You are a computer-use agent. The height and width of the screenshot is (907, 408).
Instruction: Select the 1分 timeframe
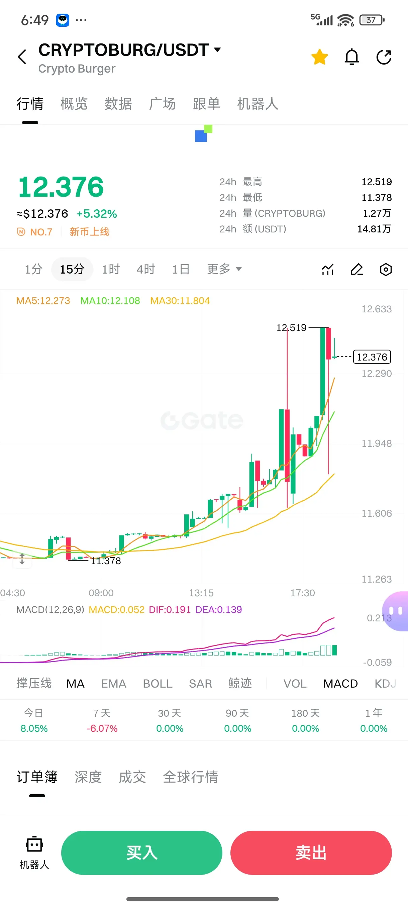click(x=33, y=269)
